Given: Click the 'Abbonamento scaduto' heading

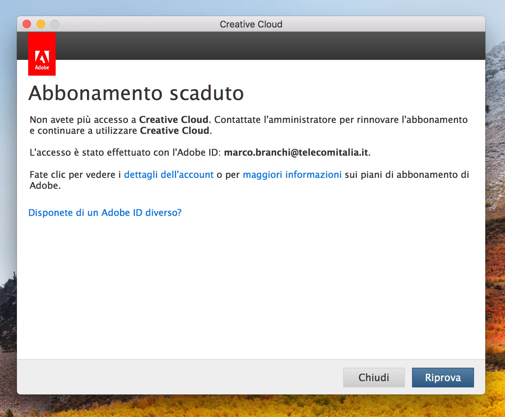Looking at the screenshot, I should [x=136, y=93].
